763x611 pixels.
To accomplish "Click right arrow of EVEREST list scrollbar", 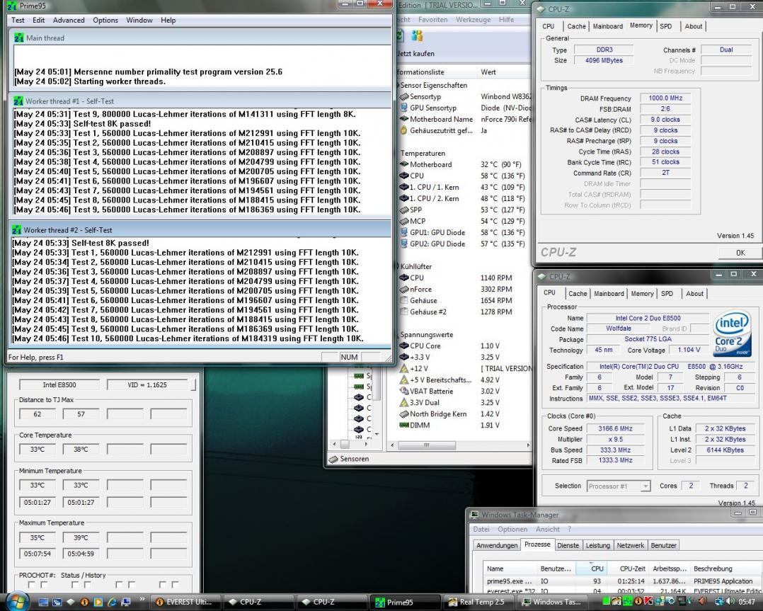I will [x=528, y=445].
